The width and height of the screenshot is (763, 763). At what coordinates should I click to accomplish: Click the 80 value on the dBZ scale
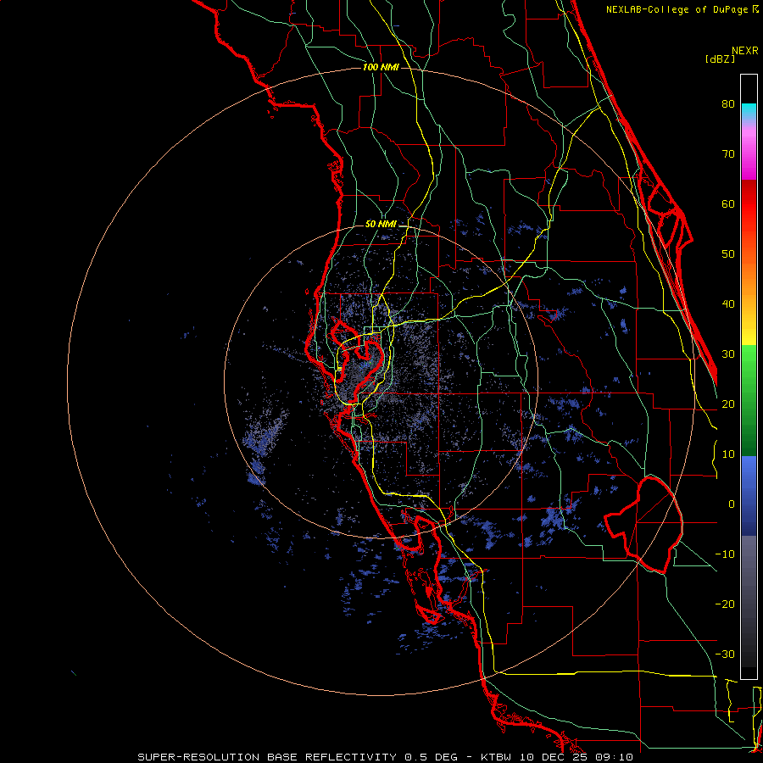[x=728, y=104]
